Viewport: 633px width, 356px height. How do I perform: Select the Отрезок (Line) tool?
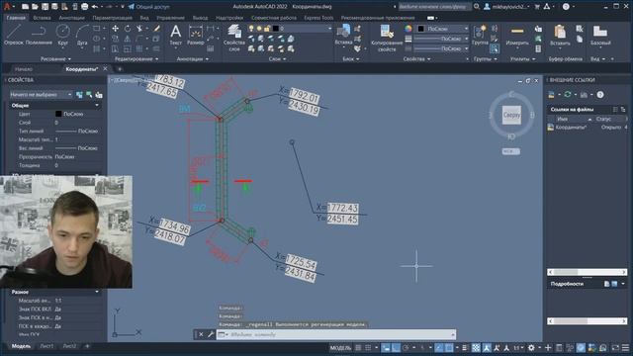(14, 35)
